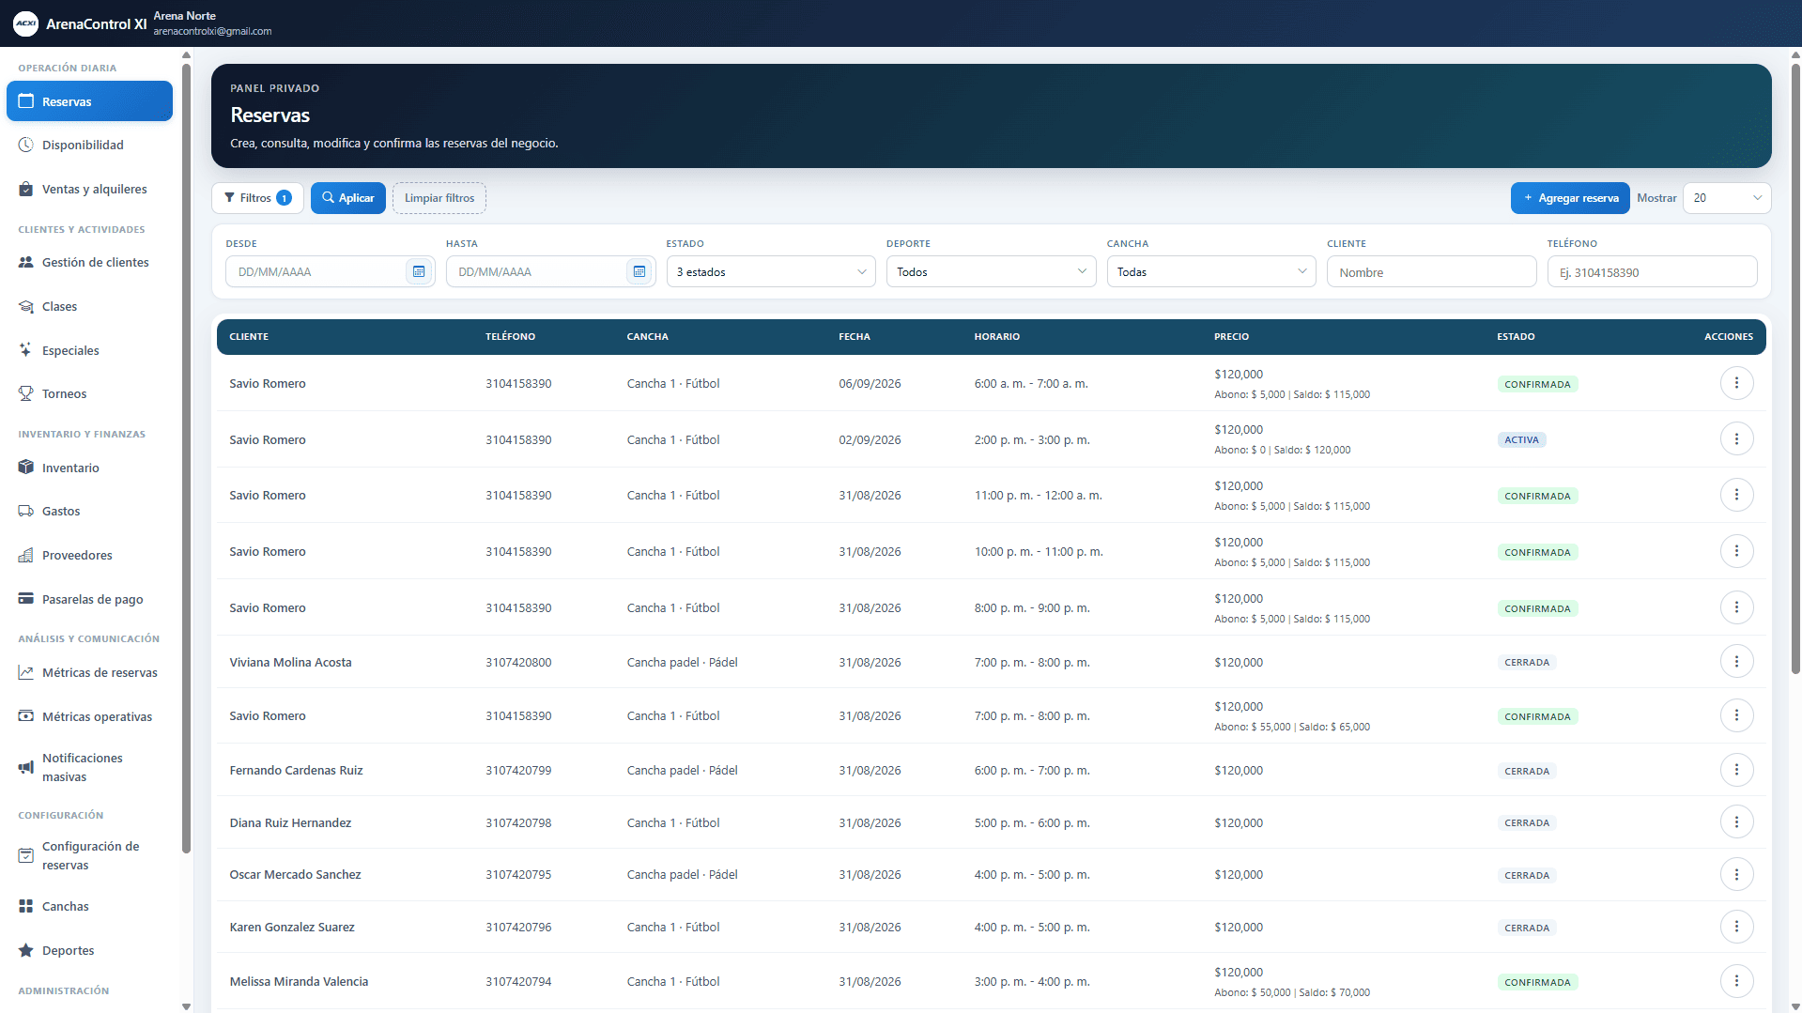Image resolution: width=1802 pixels, height=1013 pixels.
Task: Open Pasarelas de pago page
Action: pyautogui.click(x=89, y=599)
